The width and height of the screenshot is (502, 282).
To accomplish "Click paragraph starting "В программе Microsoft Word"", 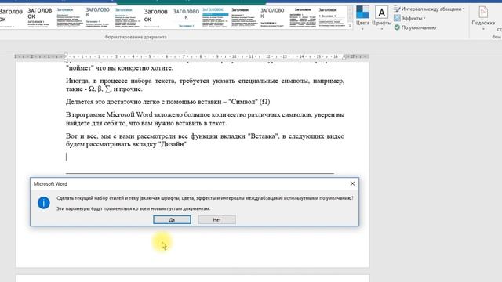I will pos(205,119).
